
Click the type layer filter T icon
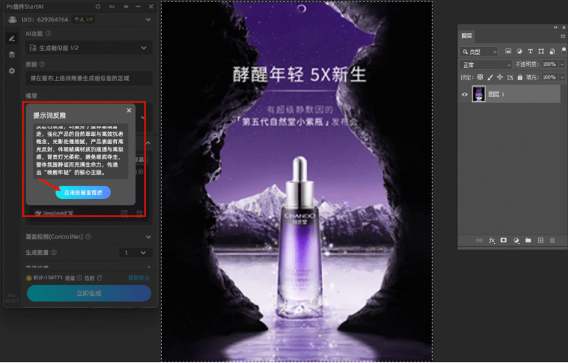point(530,51)
